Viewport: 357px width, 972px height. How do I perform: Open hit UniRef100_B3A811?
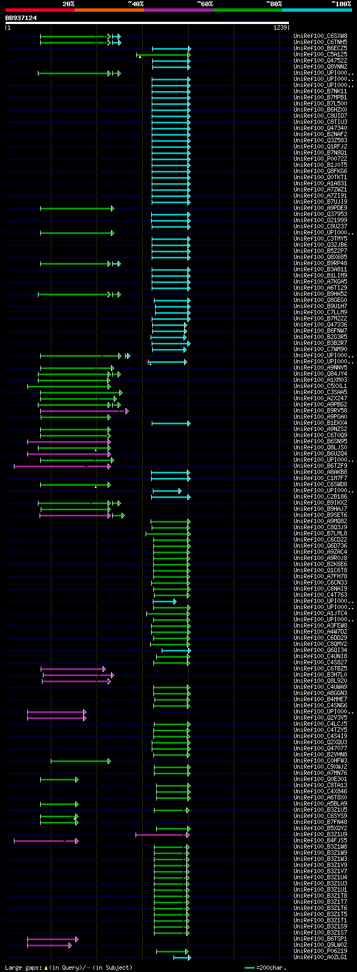320,270
